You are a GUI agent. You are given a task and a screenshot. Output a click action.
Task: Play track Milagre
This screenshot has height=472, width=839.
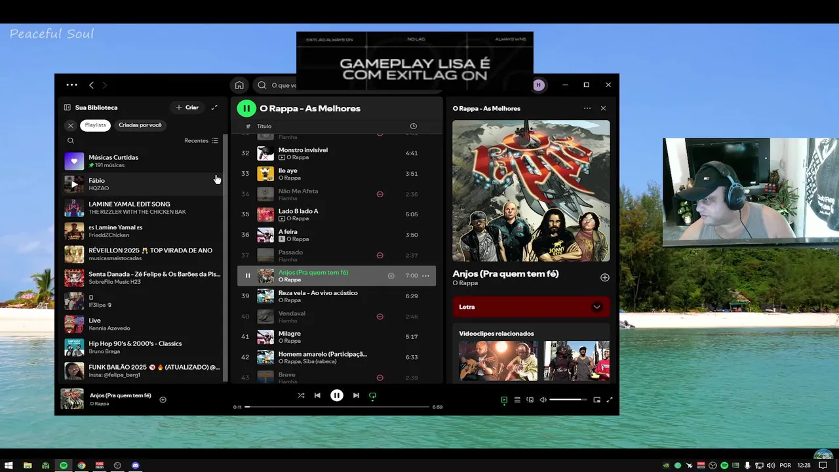point(336,337)
